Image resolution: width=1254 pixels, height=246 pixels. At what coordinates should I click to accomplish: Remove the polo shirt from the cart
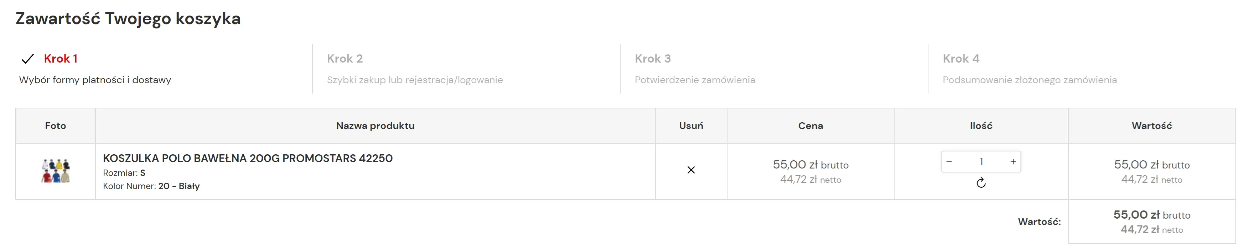(691, 170)
